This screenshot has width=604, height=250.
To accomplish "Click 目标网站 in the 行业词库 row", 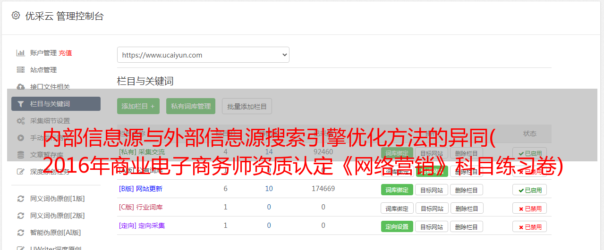I will point(432,208).
